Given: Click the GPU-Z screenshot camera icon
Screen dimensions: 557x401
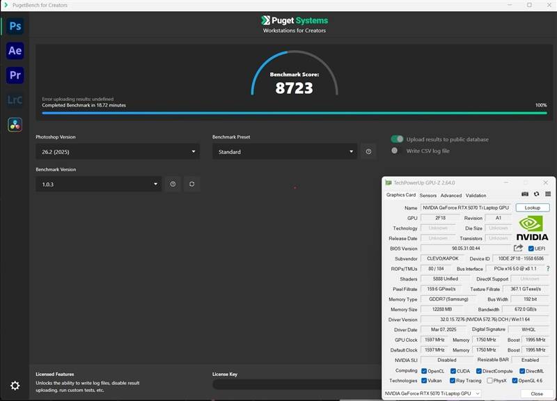Looking at the screenshot, I should click(525, 194).
